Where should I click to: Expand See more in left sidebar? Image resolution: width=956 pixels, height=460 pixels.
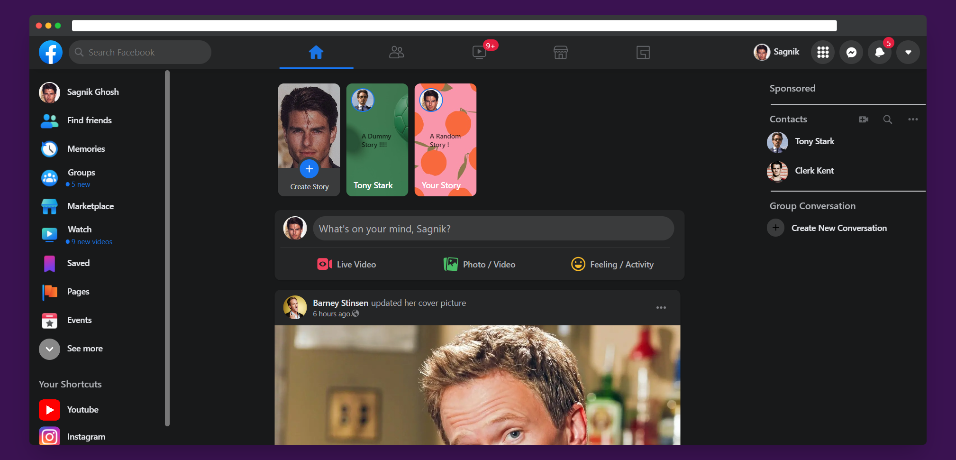coord(71,349)
